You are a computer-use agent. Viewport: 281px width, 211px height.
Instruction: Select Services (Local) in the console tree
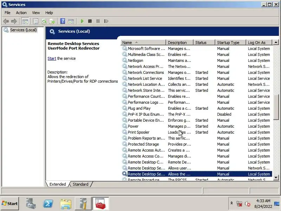pyautogui.click(x=23, y=30)
